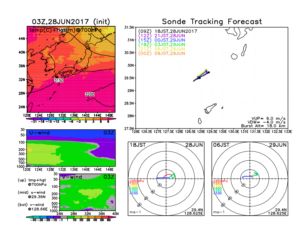Viewport: 307px width, 237px height.
Task: Select the orange "(00Z) 09JST,29JUN" legend entry
Action: (x=162, y=53)
